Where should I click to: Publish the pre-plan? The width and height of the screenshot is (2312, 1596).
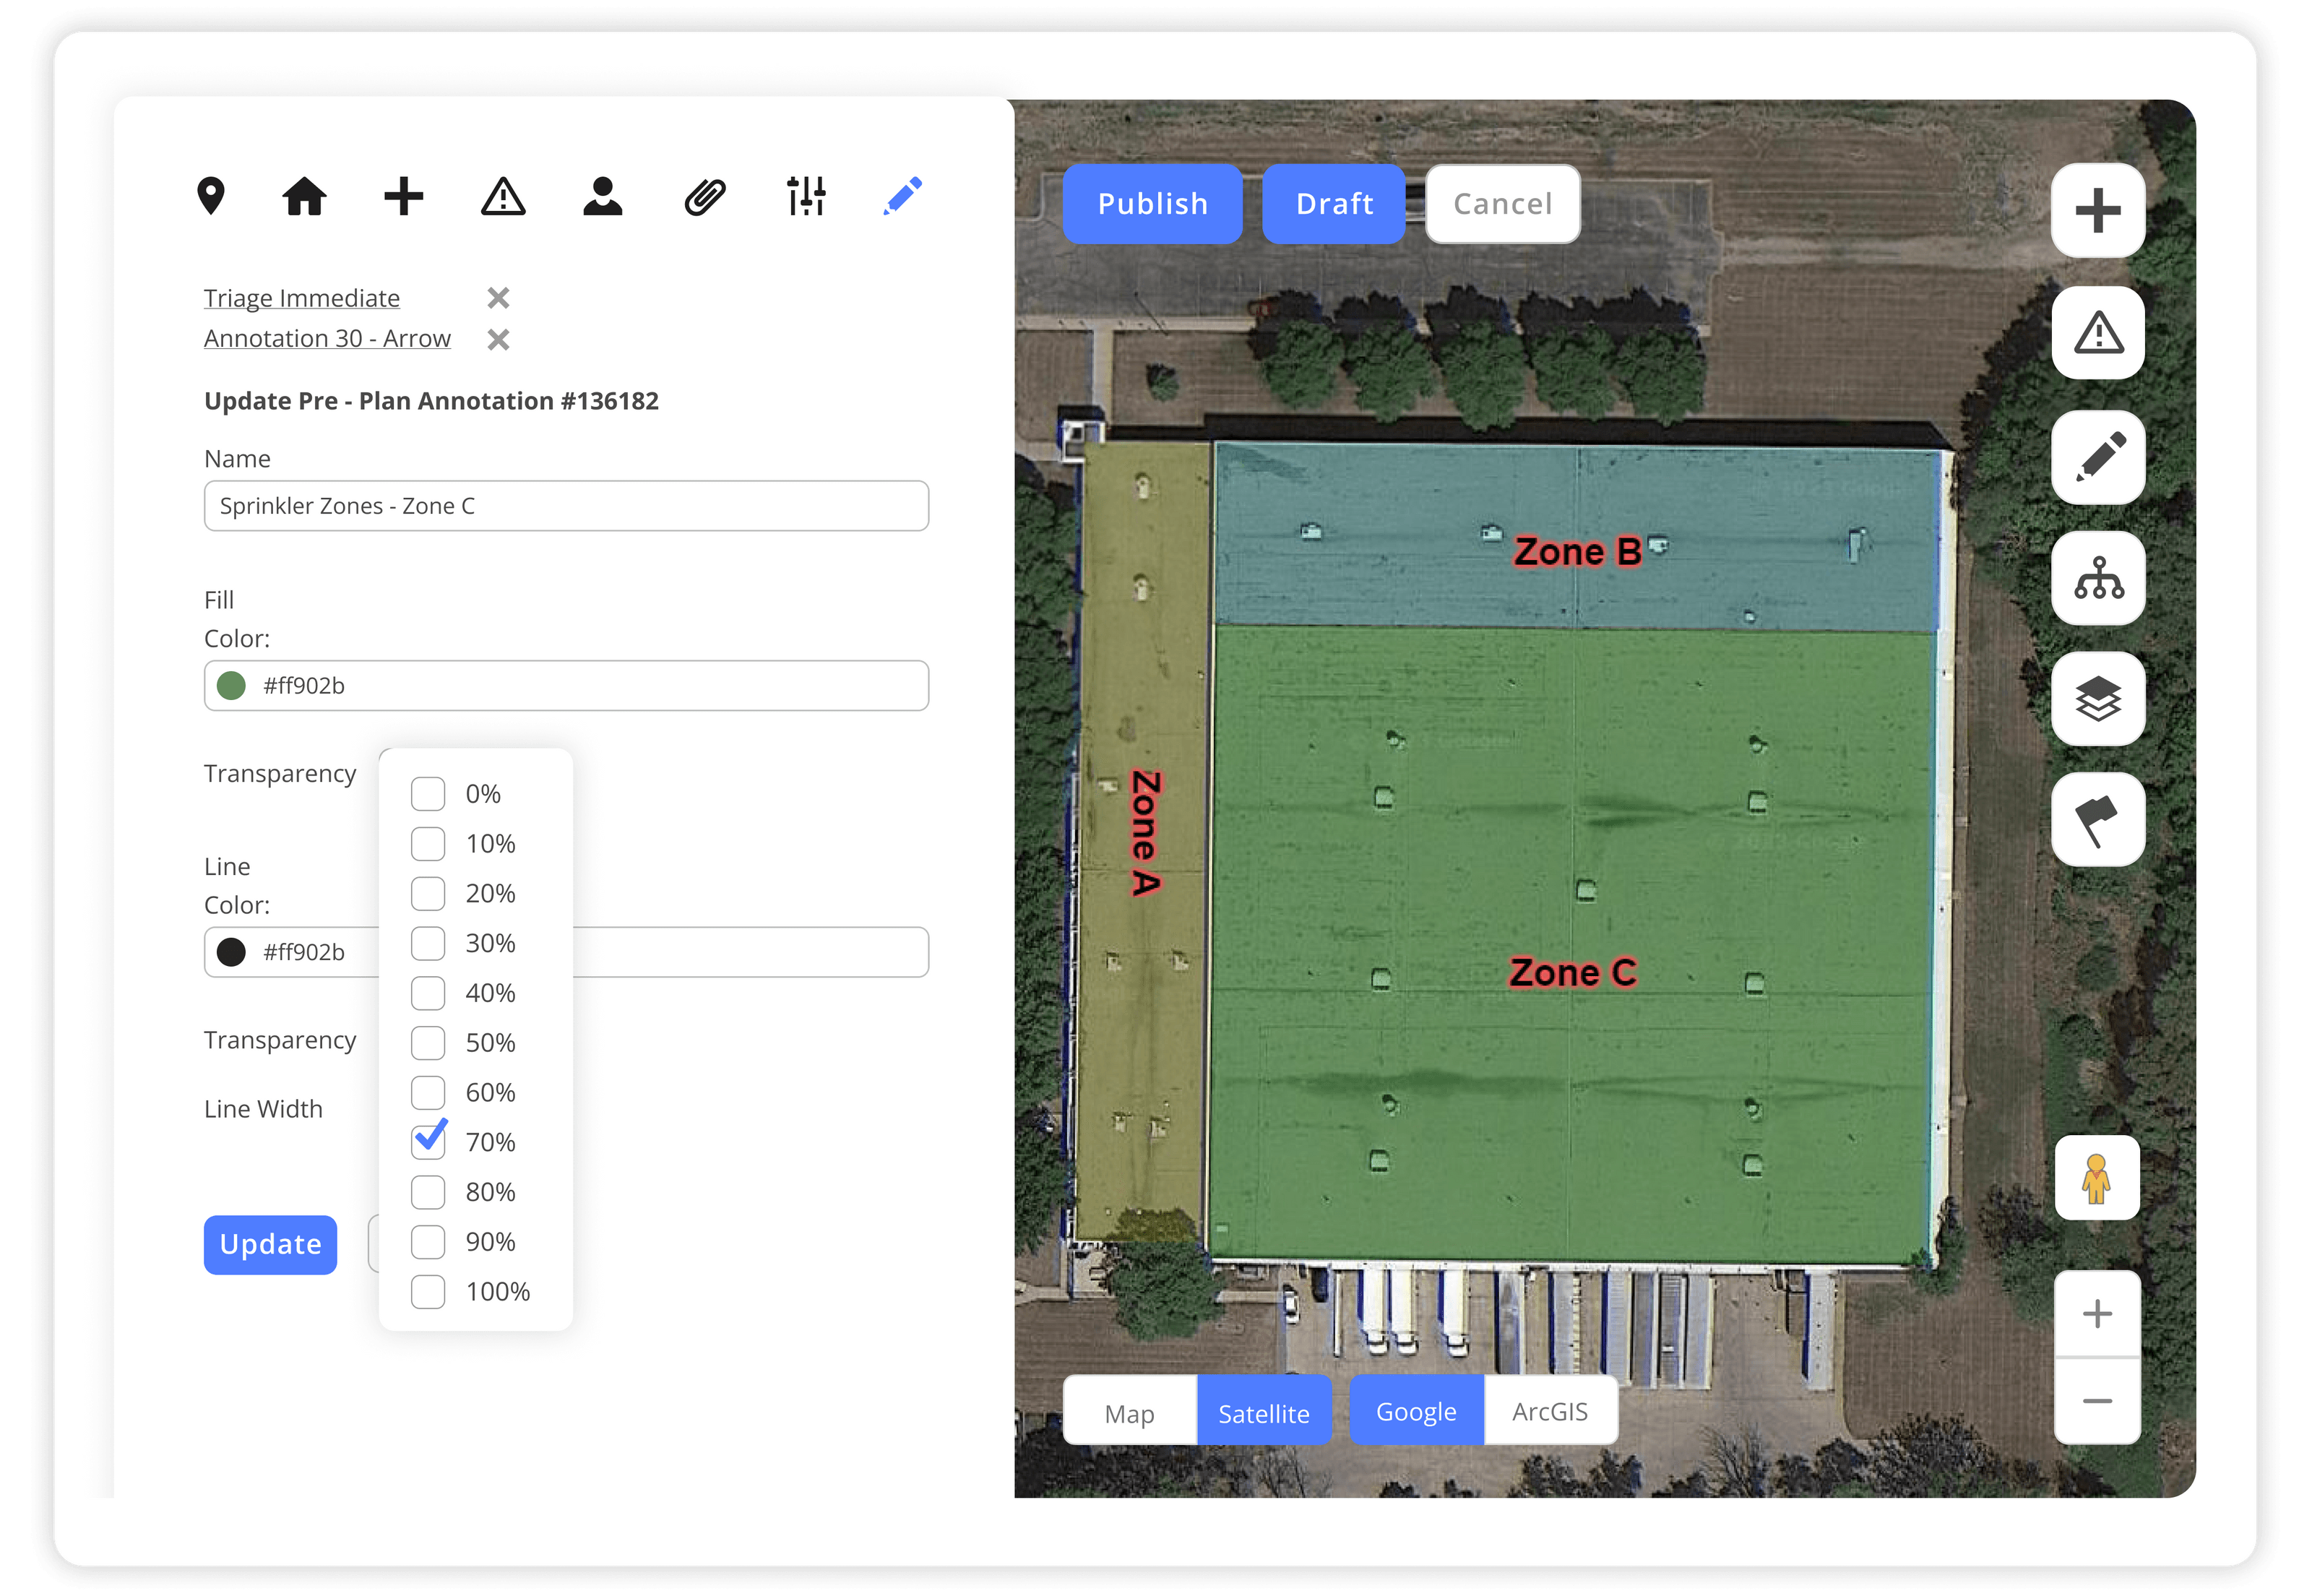(x=1152, y=203)
